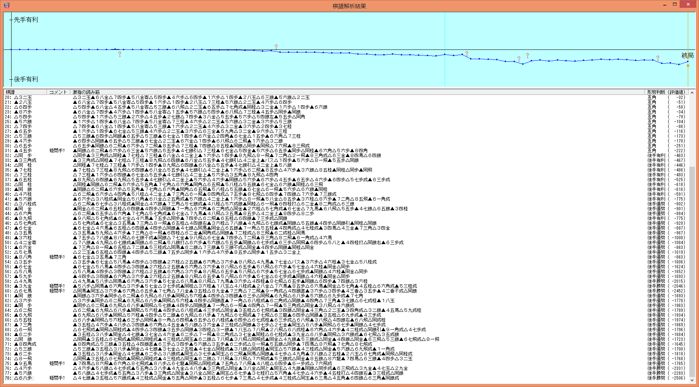
Task: Click the leftmost red question mark on graph
Action: pos(120,54)
